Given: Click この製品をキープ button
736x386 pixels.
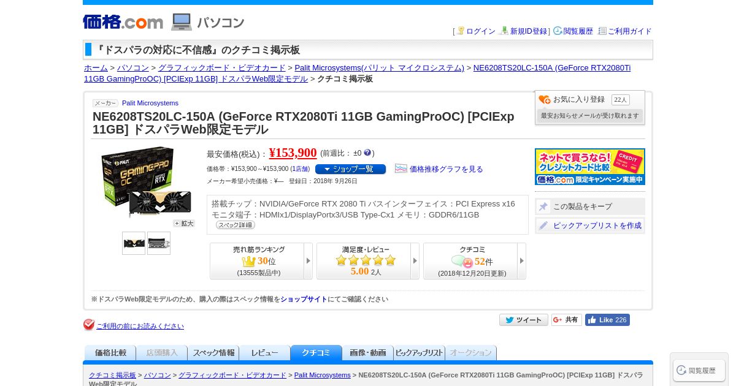Looking at the screenshot, I should 590,206.
